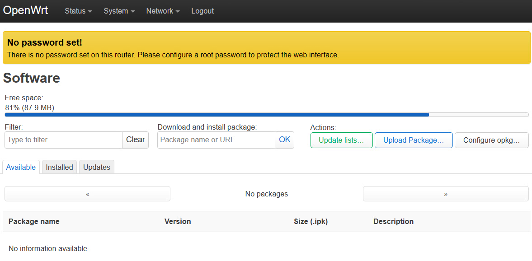
Task: Expand the System menu
Action: click(119, 11)
